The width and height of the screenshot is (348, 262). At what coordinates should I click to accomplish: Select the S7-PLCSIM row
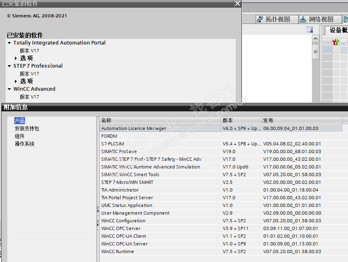tap(221, 144)
